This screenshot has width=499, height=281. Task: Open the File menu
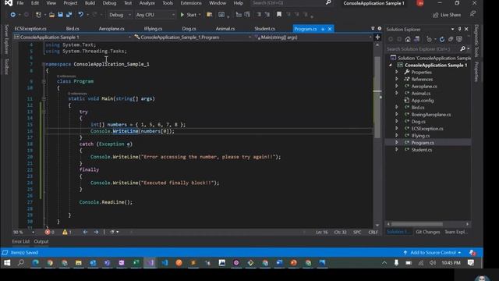(20, 3)
